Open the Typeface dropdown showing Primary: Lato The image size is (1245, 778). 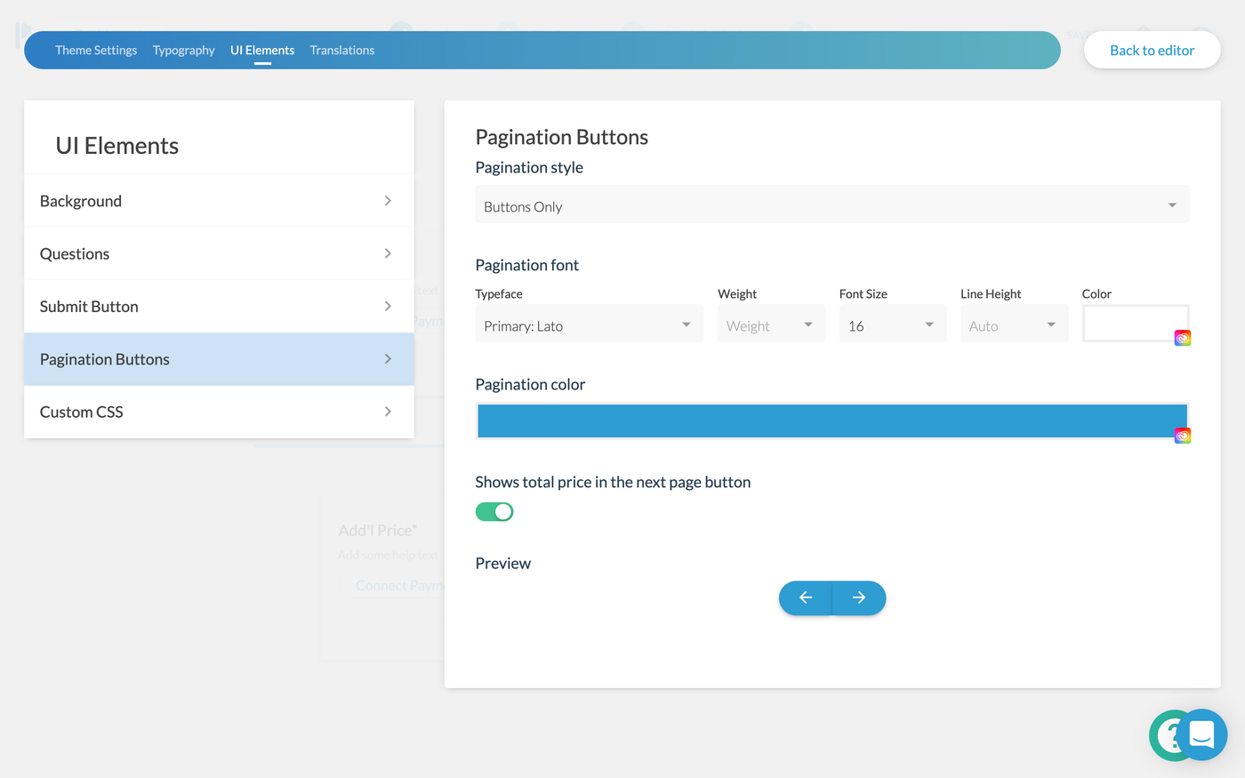click(589, 325)
